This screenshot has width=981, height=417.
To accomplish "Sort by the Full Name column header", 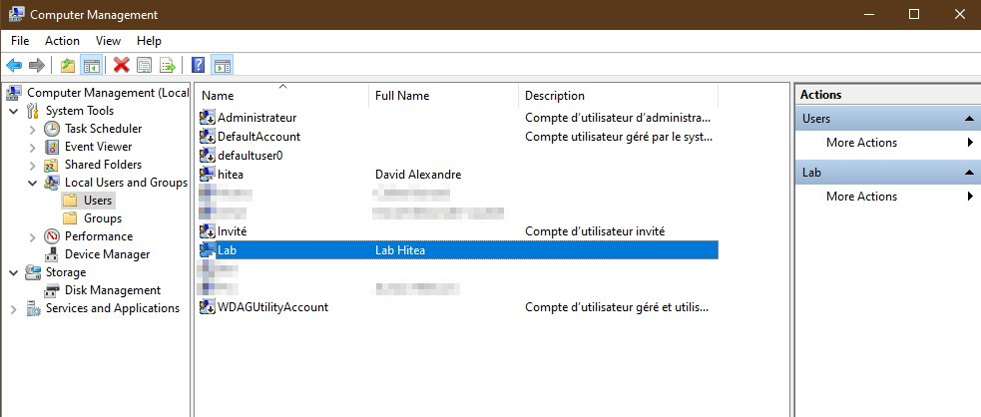I will pyautogui.click(x=443, y=96).
